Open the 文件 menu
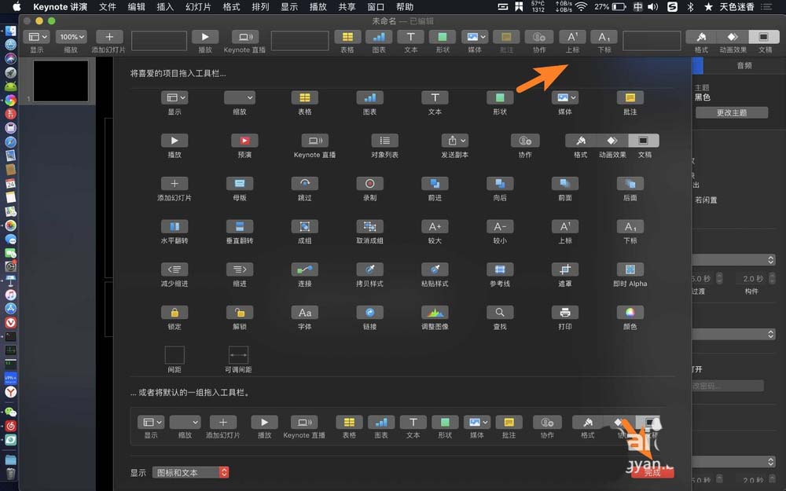The height and width of the screenshot is (491, 786). 107,6
